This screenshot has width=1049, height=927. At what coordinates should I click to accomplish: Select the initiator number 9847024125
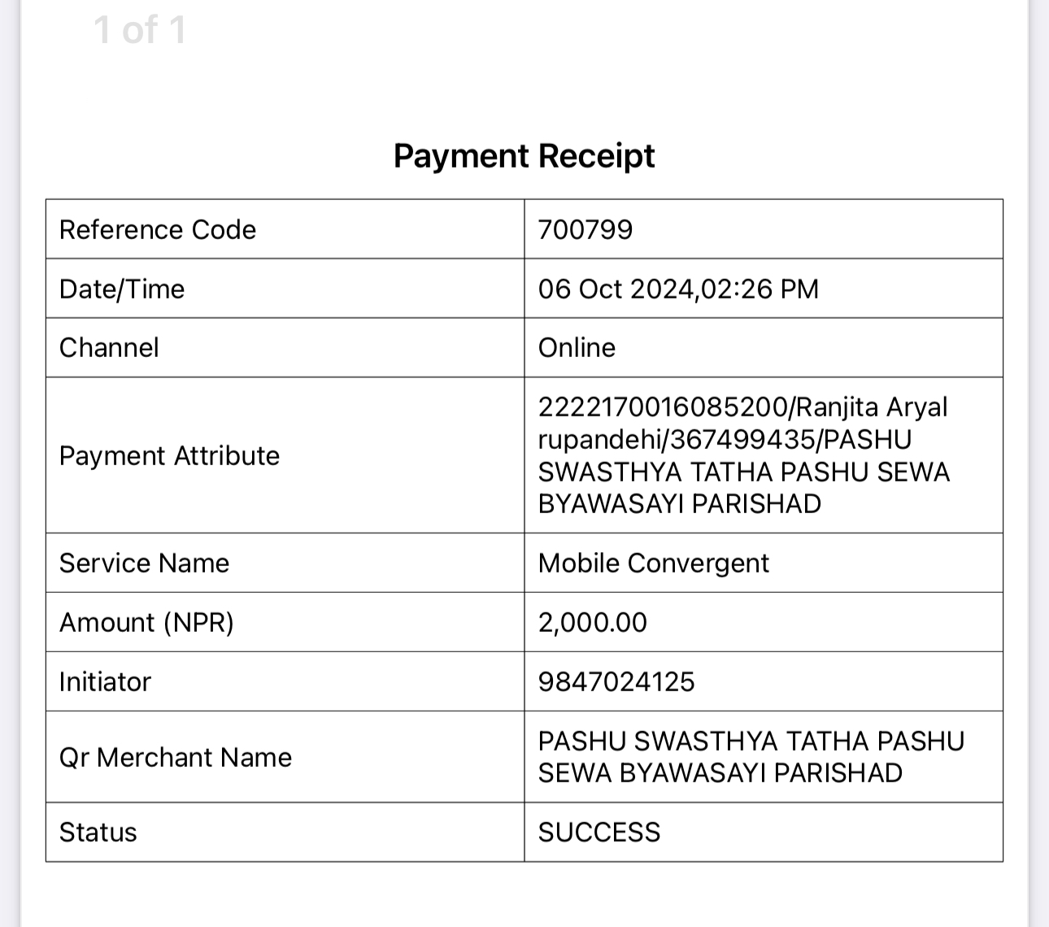tap(616, 681)
